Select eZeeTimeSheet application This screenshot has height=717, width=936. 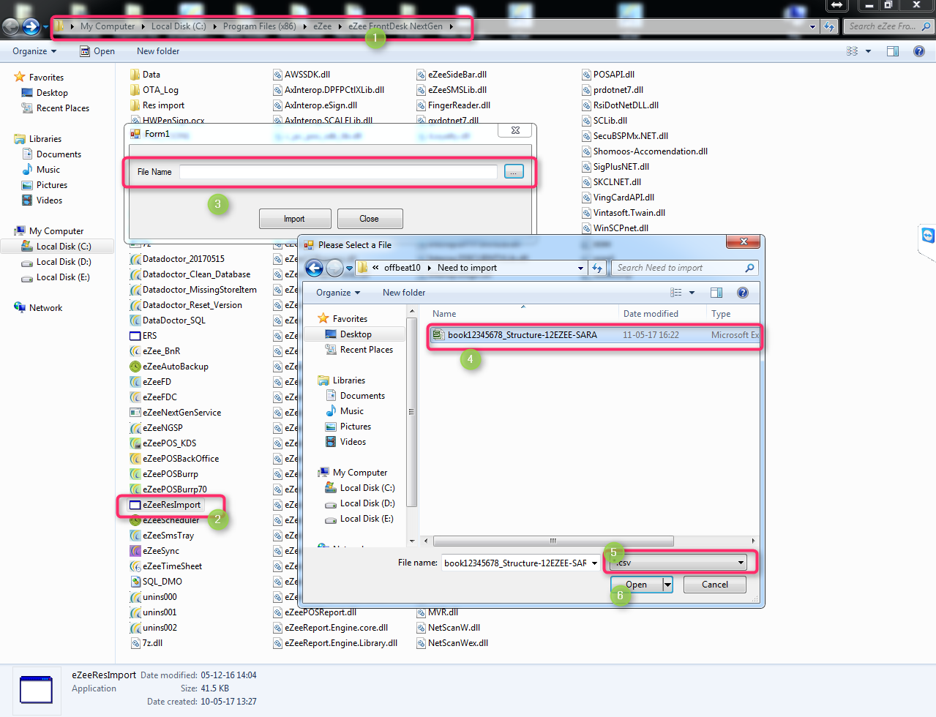[166, 566]
